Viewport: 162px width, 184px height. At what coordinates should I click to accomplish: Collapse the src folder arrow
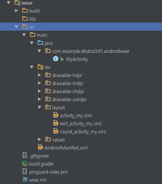(x=16, y=27)
